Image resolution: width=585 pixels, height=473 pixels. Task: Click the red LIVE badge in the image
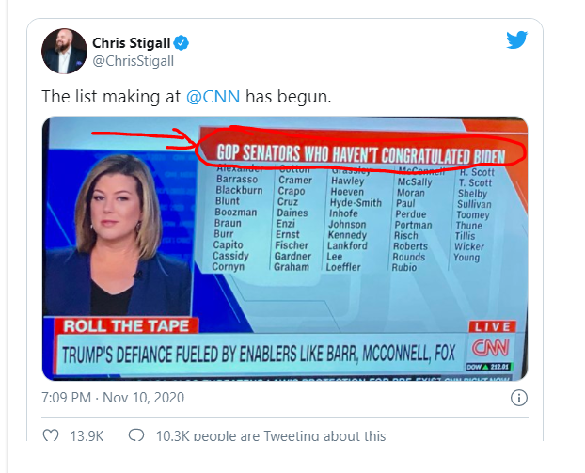point(492,325)
